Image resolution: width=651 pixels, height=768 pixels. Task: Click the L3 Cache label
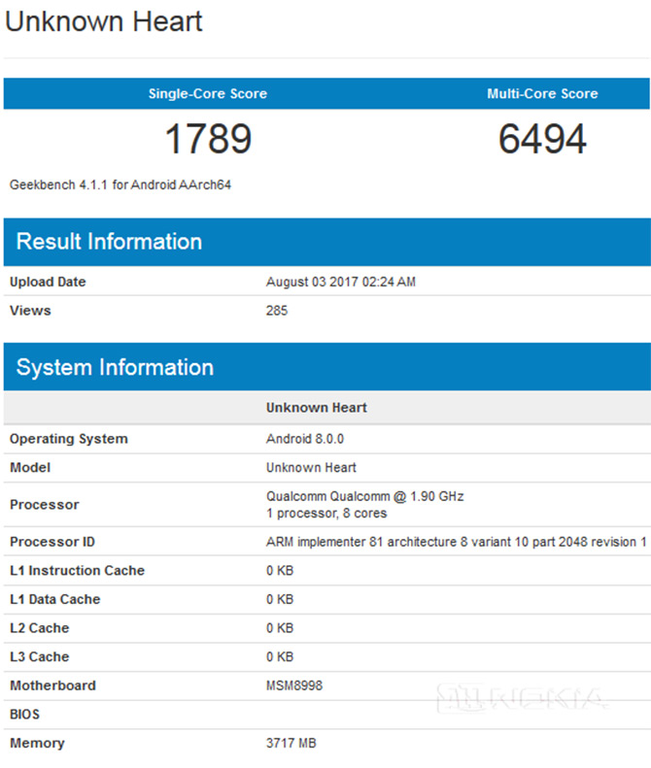coord(39,656)
